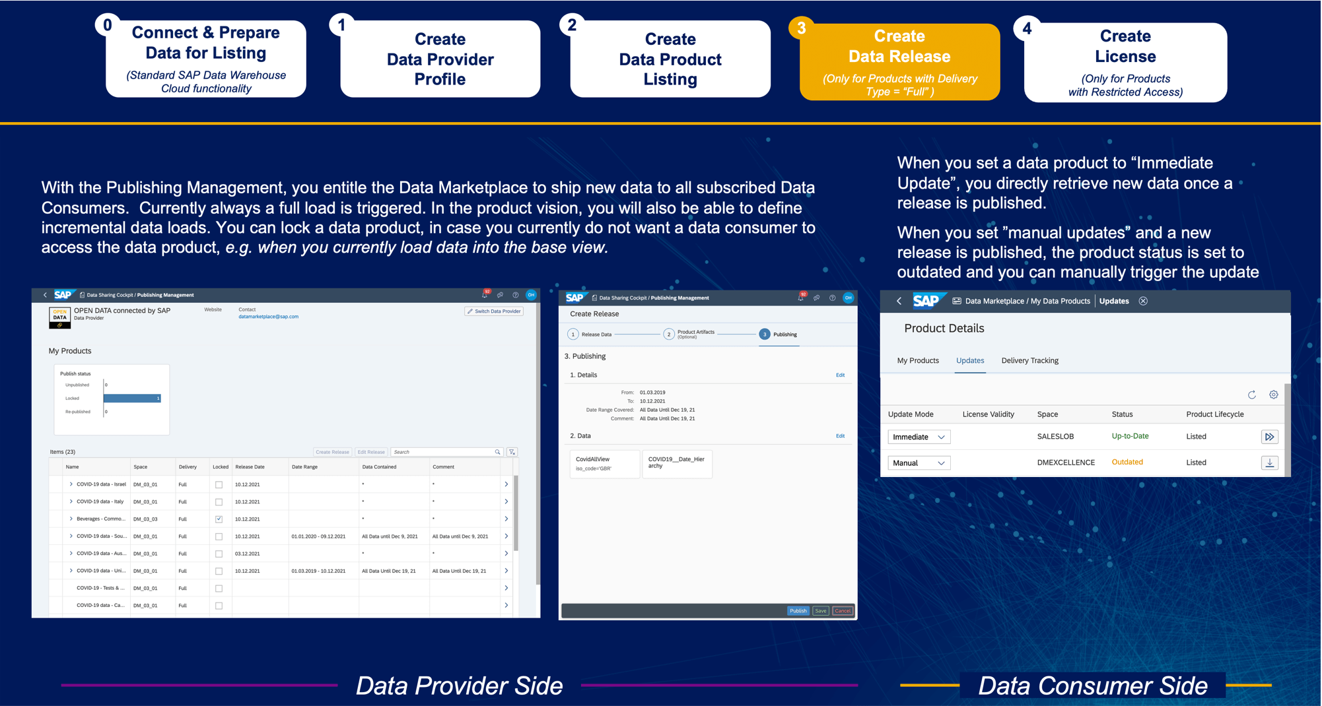Select the Updates tab under Product Details
1322x706 pixels.
970,360
